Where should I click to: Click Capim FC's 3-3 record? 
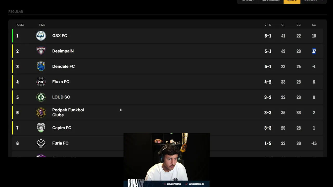click(268, 128)
